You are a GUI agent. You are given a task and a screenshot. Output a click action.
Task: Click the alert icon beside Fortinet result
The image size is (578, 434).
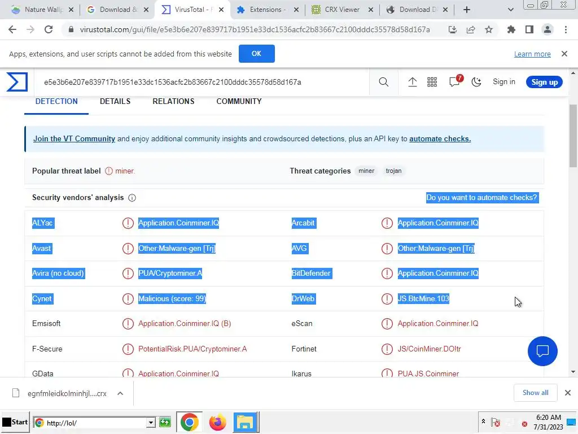tap(387, 349)
